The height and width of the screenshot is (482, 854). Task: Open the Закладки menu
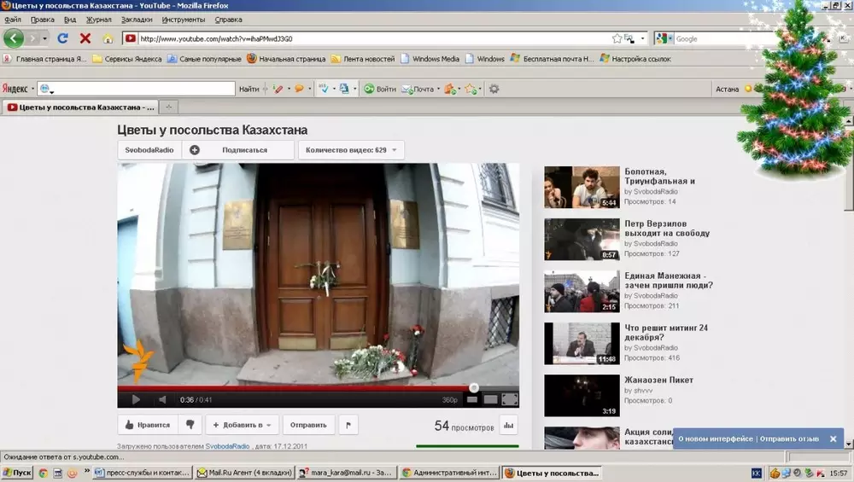coord(137,19)
